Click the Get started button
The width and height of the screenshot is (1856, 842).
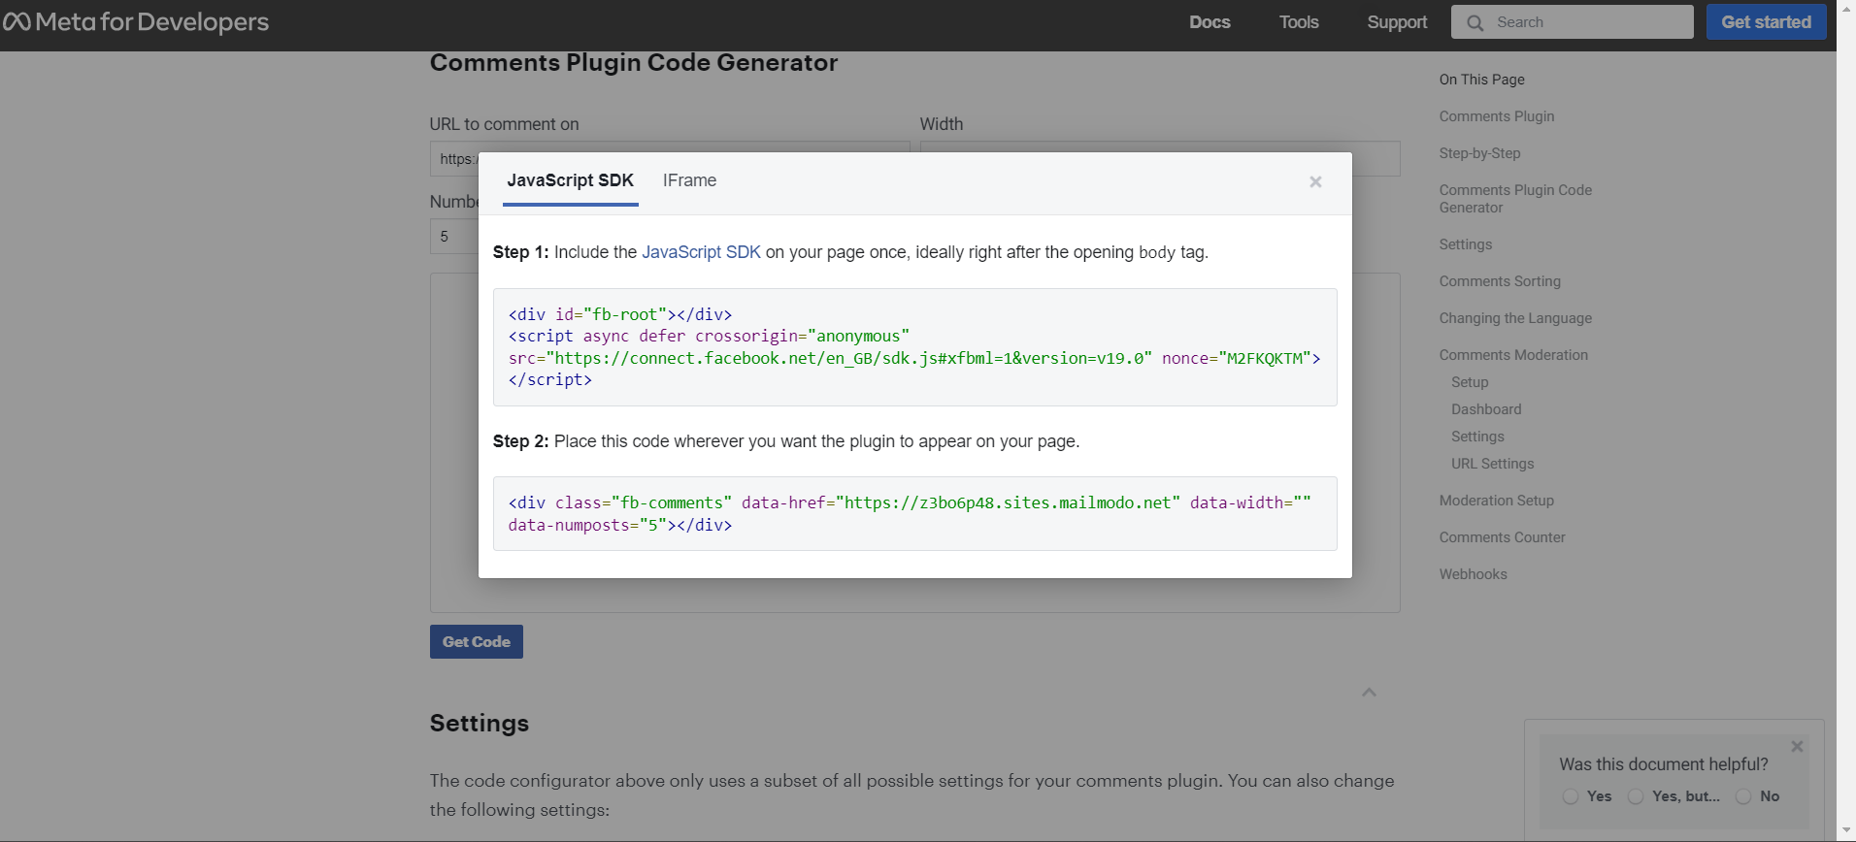pyautogui.click(x=1766, y=21)
